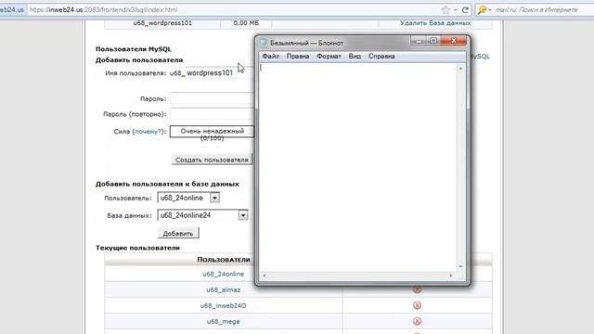This screenshot has height=334, width=594.
Task: Focus the Пароль input field
Action: (213, 98)
